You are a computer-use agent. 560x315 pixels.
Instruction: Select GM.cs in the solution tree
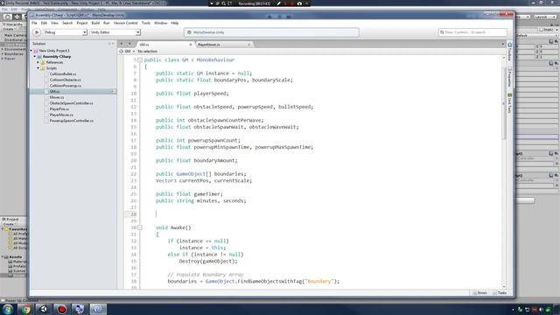tap(73, 91)
